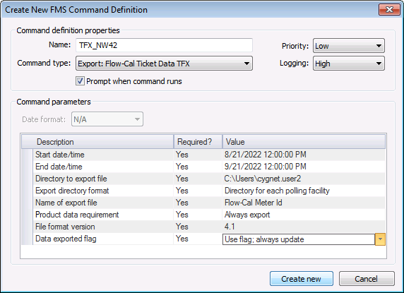Click the Value column header
The width and height of the screenshot is (404, 293).
pyautogui.click(x=304, y=142)
